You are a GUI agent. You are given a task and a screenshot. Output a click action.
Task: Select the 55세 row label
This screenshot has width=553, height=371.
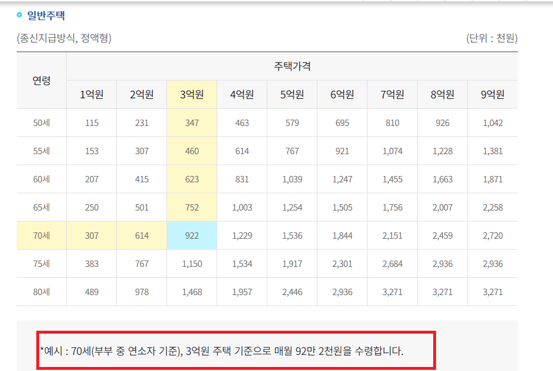coord(41,151)
